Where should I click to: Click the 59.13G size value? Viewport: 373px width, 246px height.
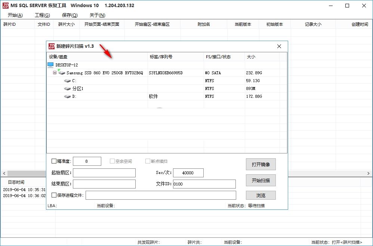(253, 81)
